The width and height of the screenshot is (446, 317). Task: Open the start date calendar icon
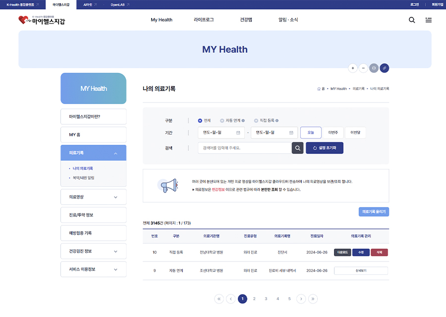click(238, 133)
